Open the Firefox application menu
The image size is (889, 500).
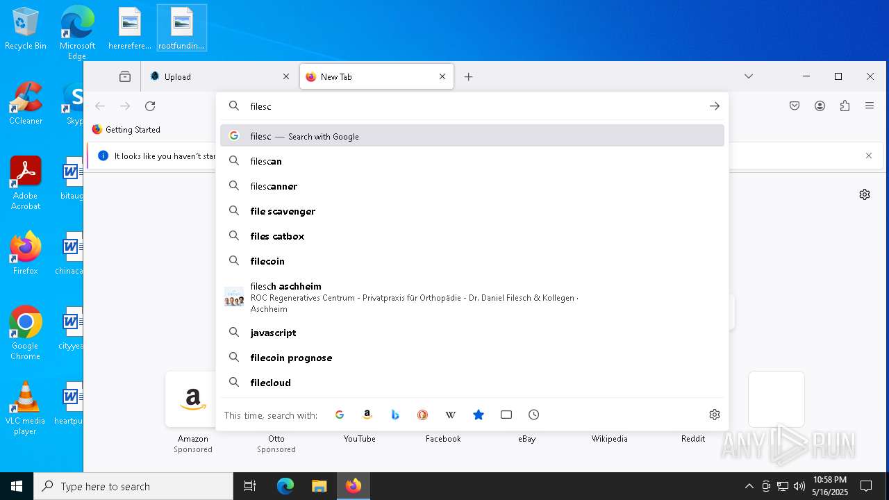click(x=870, y=106)
